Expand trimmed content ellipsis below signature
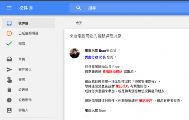 [x=87, y=116]
